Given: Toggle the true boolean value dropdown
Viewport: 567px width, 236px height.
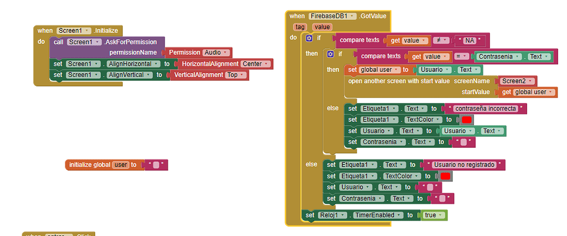Looking at the screenshot, I should [434, 215].
